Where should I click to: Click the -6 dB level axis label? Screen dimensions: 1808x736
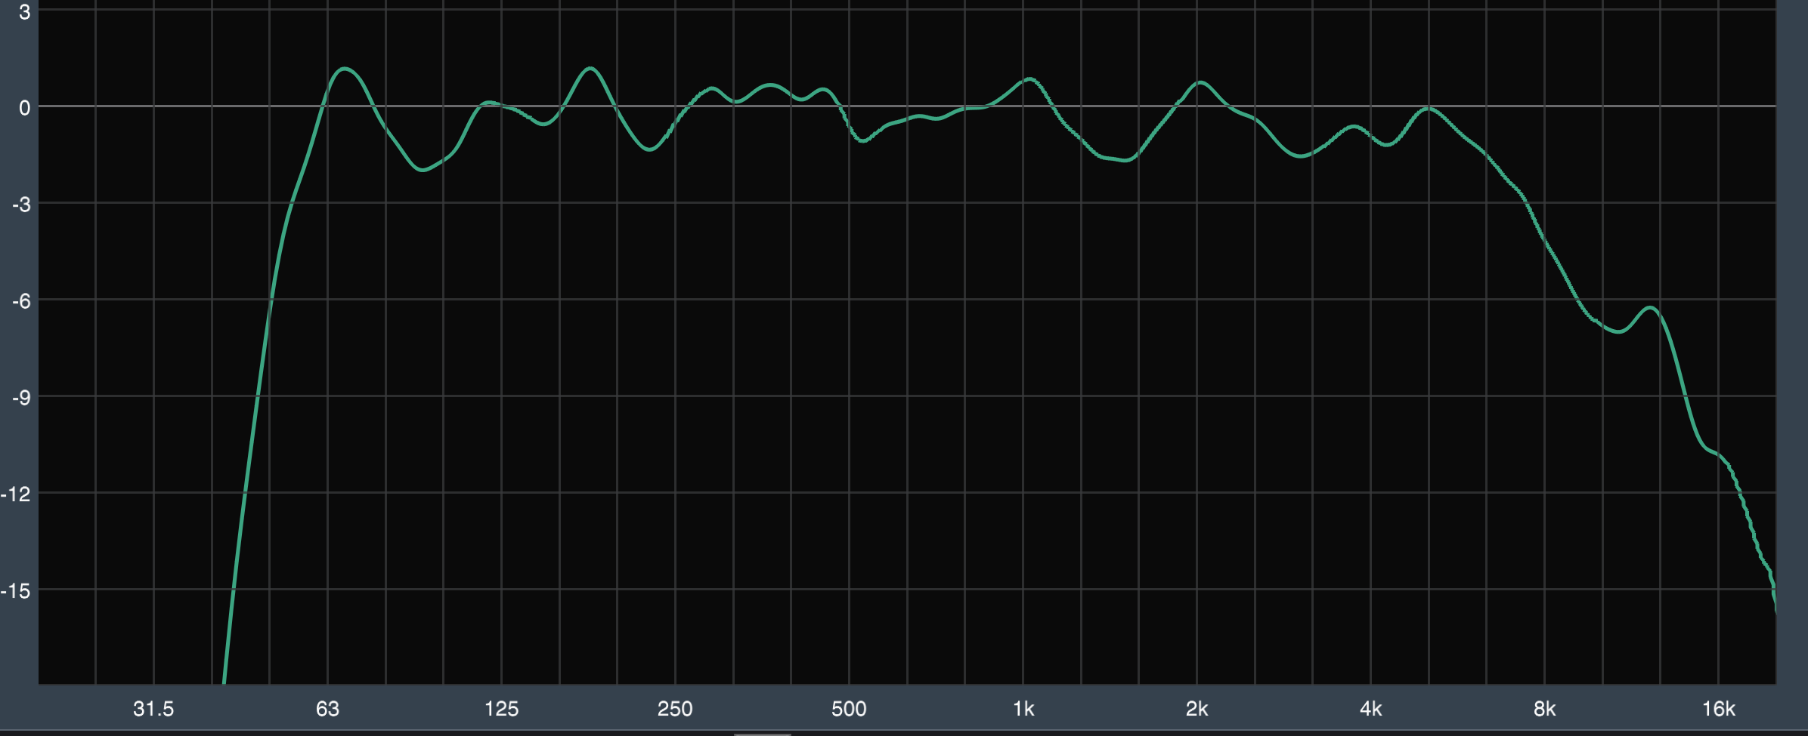tap(21, 301)
